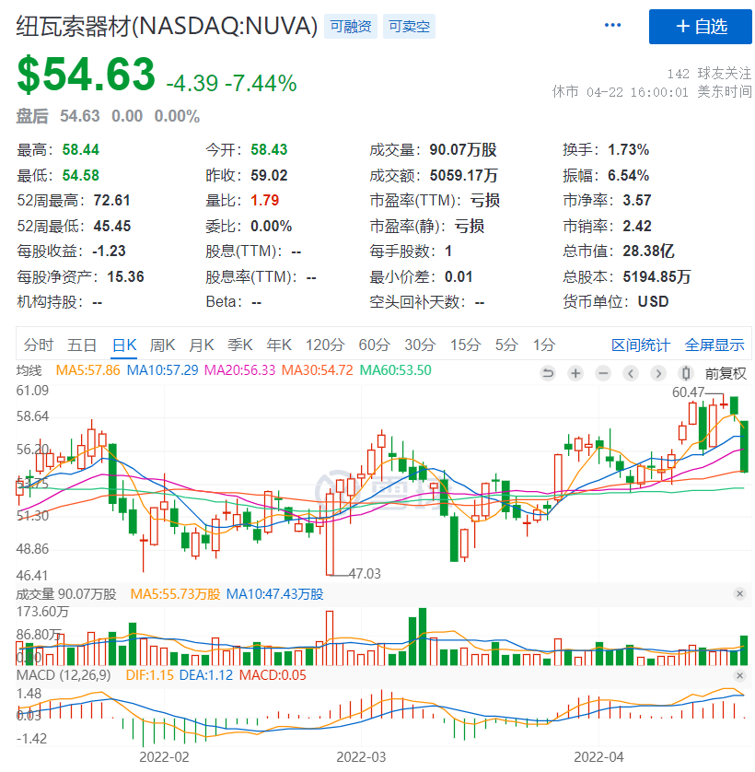Click the MA10:57.29 moving average label
This screenshot has height=772, width=755.
(x=162, y=370)
